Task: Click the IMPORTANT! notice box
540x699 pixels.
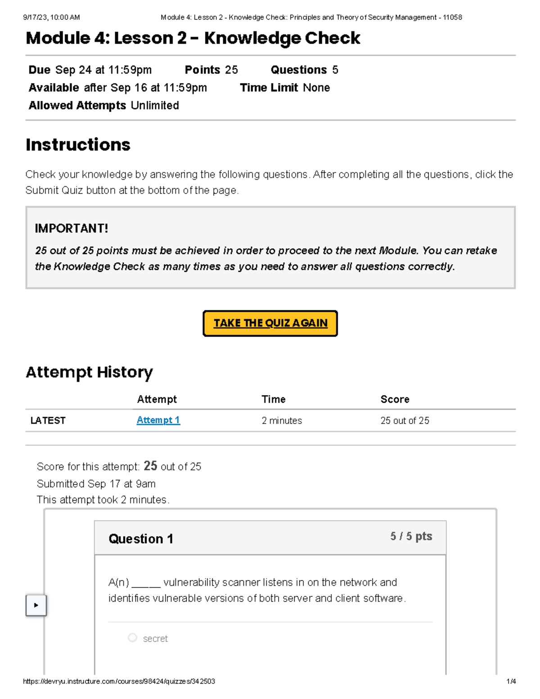Action: coord(270,248)
